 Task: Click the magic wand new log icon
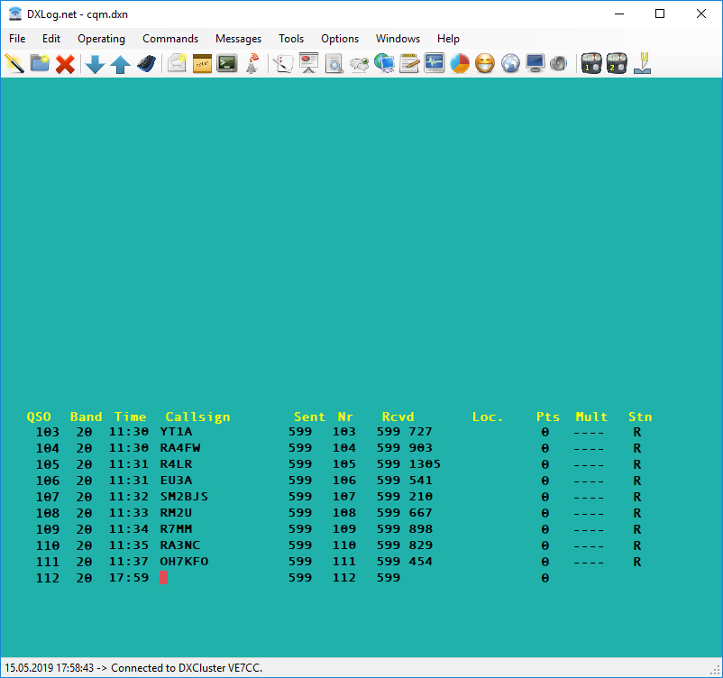point(14,63)
